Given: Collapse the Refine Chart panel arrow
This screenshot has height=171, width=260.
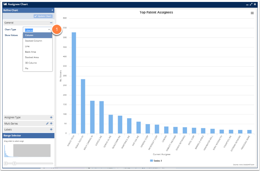Looking at the screenshot, I should point(52,10).
